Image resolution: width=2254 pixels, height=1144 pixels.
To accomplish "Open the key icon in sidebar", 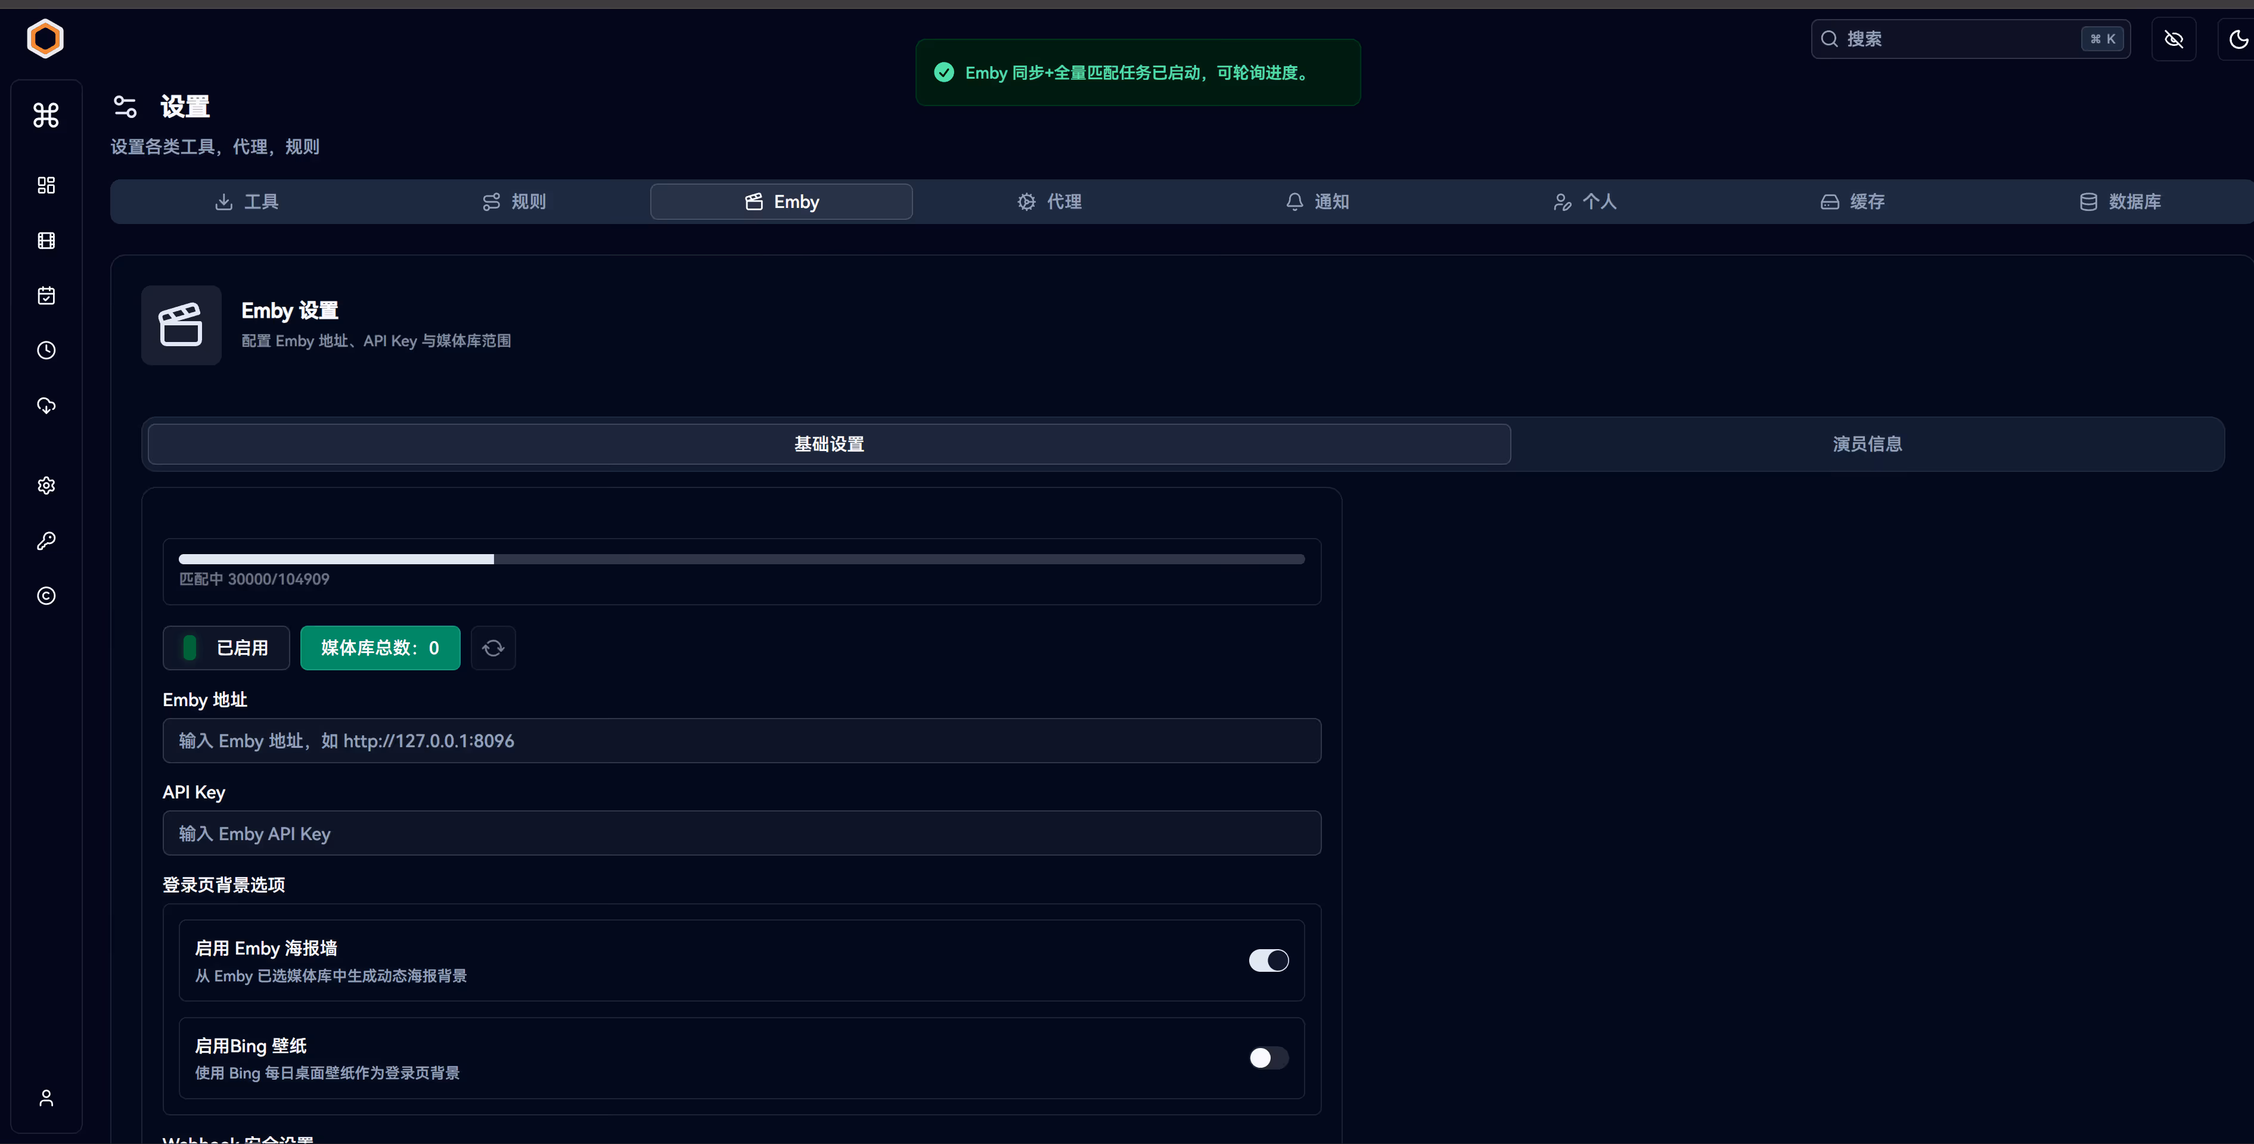I will [46, 540].
